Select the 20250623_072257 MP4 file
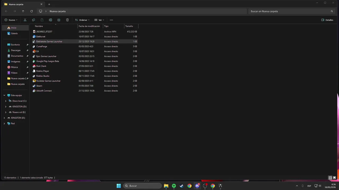This screenshot has height=190, width=339. pyautogui.click(x=85, y=32)
